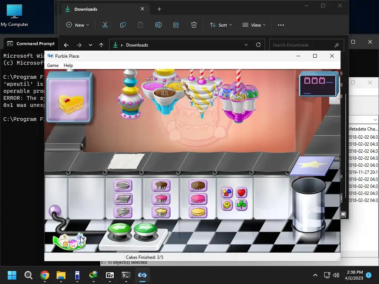The height and width of the screenshot is (284, 379).
Task: Push the green right arrow conveyor button
Action: pos(145,229)
